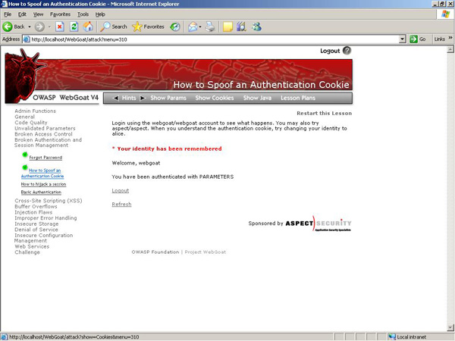Open the View menu
The width and height of the screenshot is (455, 341).
click(38, 14)
